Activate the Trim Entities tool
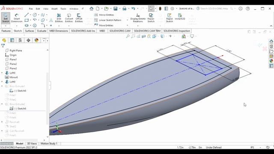 59,18
